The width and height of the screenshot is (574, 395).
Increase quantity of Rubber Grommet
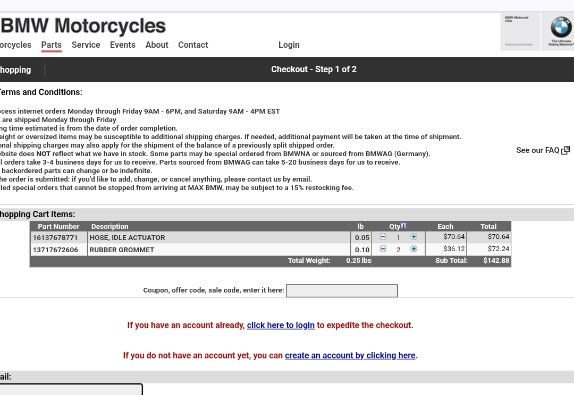click(x=413, y=248)
